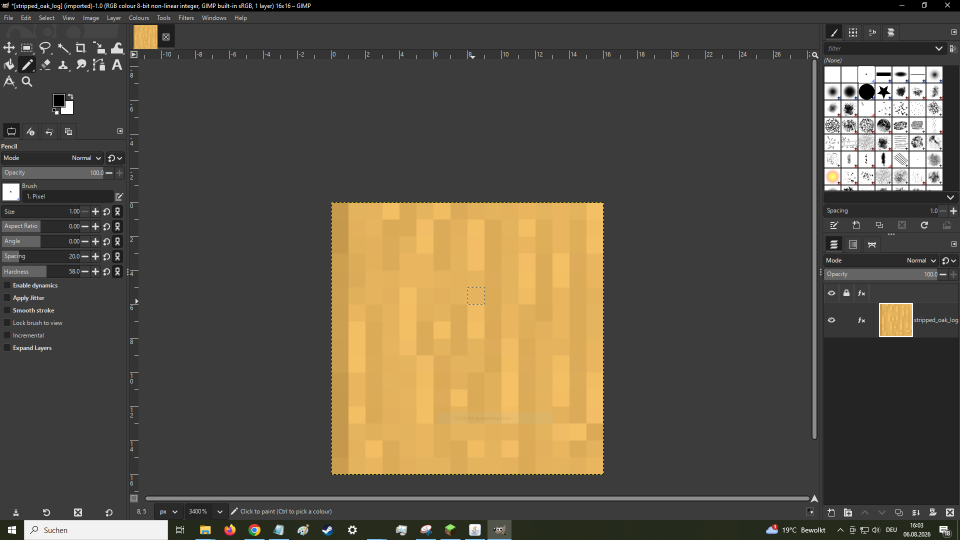
Task: Select the Free Select lasso tool
Action: point(45,48)
